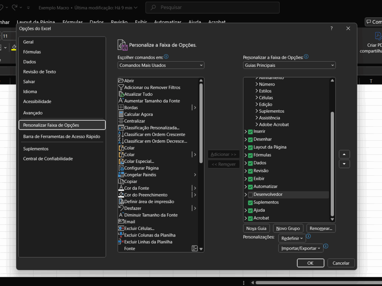Switch to the Fórmulas options category
This screenshot has width=382, height=286.
click(32, 52)
